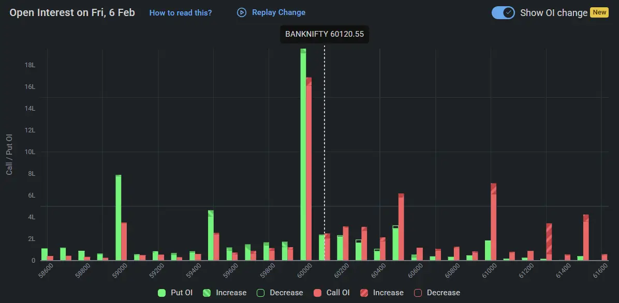Click the red Call bar at 60000
619x303 pixels.
click(308, 169)
